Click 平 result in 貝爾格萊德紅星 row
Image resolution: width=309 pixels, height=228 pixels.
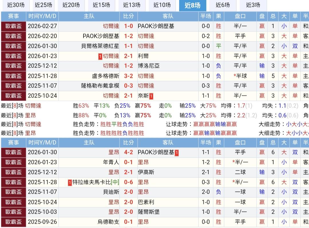[x=219, y=46]
